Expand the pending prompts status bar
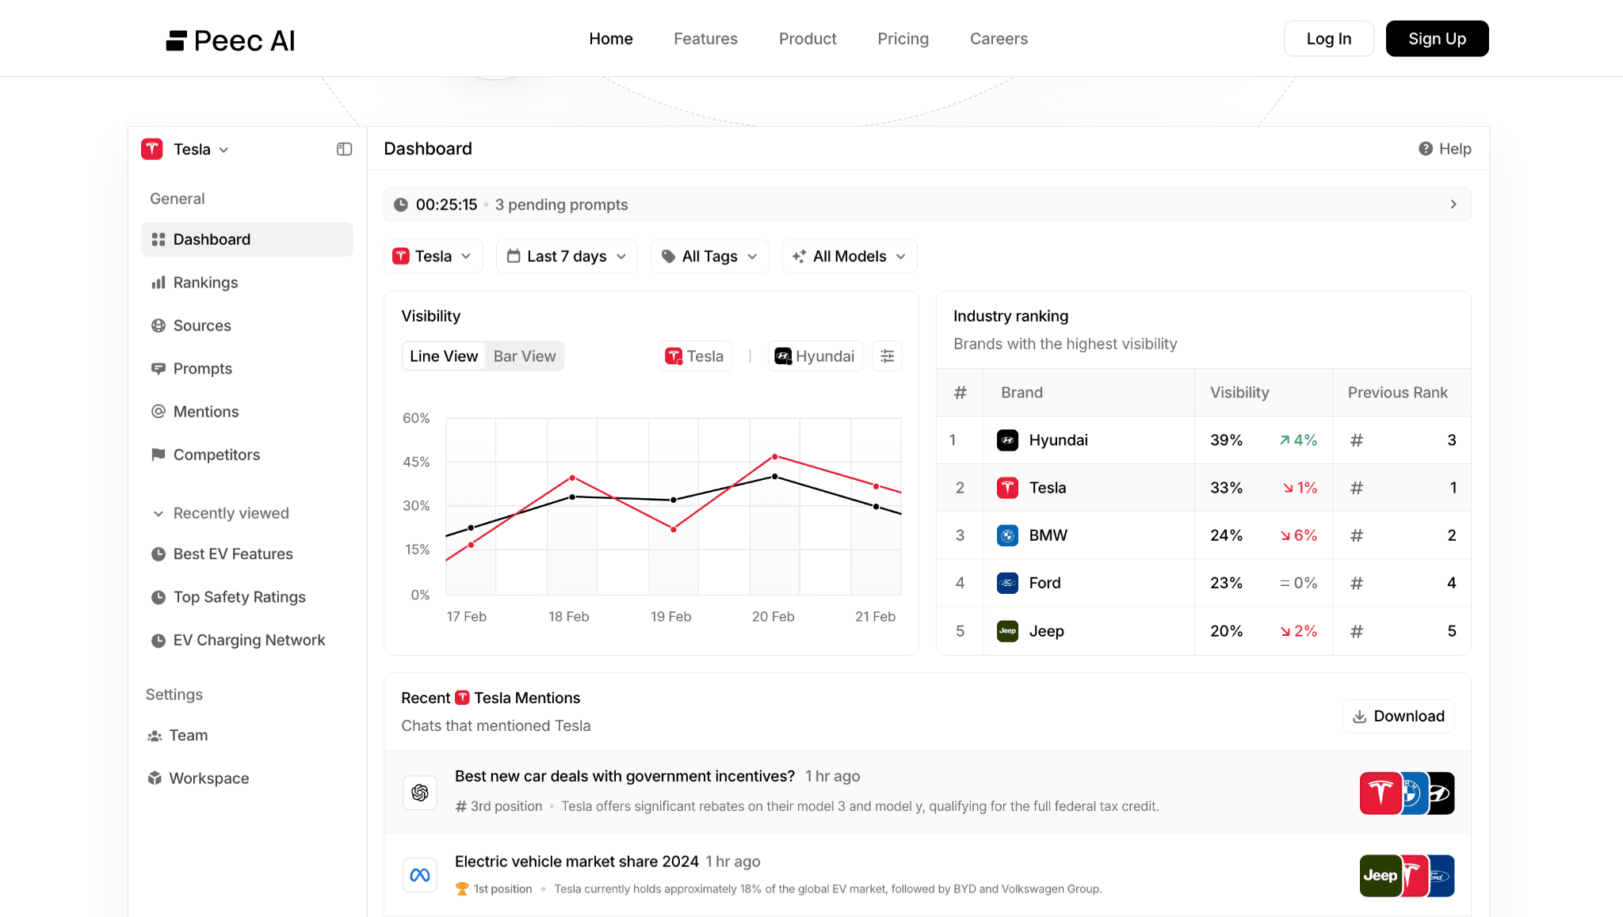Screen dimensions: 1623x917 (1453, 204)
